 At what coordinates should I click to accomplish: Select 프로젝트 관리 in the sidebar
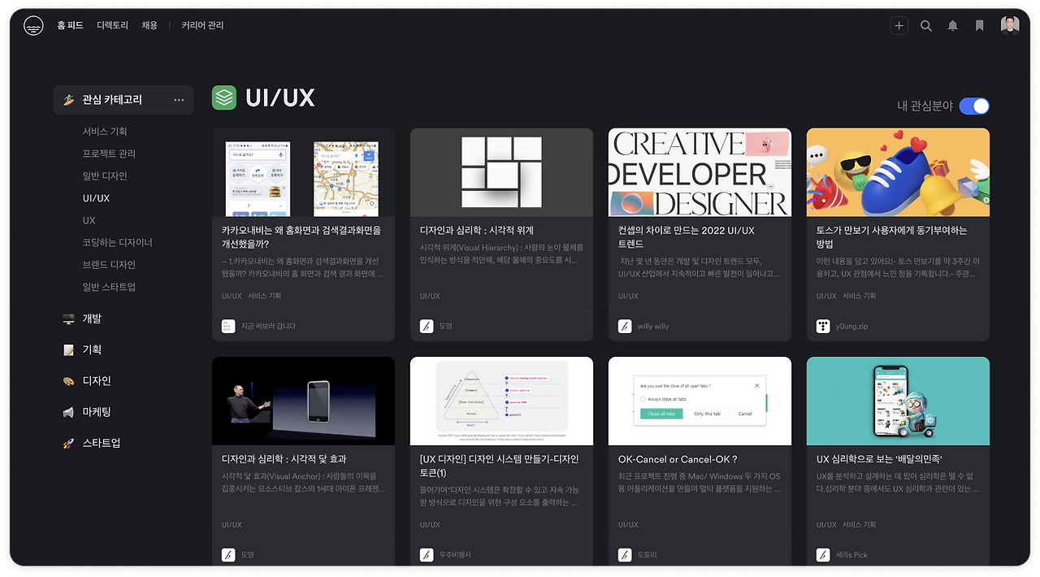tap(109, 154)
